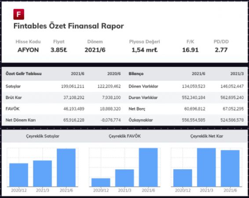This screenshot has height=198, width=249.
Task: Select the PD/DD ratio 2.77
Action: pos(221,50)
